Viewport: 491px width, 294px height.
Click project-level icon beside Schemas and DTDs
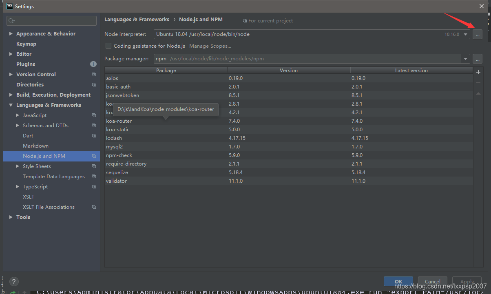pos(94,126)
